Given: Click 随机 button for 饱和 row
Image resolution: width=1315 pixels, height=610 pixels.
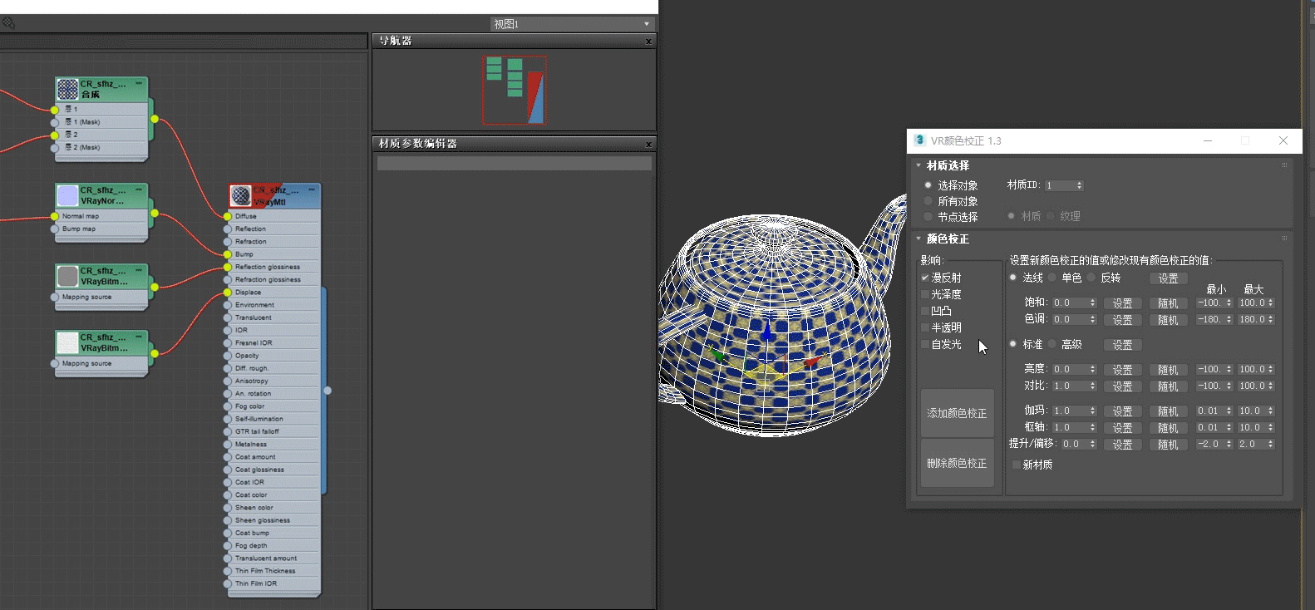Looking at the screenshot, I should coord(1168,303).
